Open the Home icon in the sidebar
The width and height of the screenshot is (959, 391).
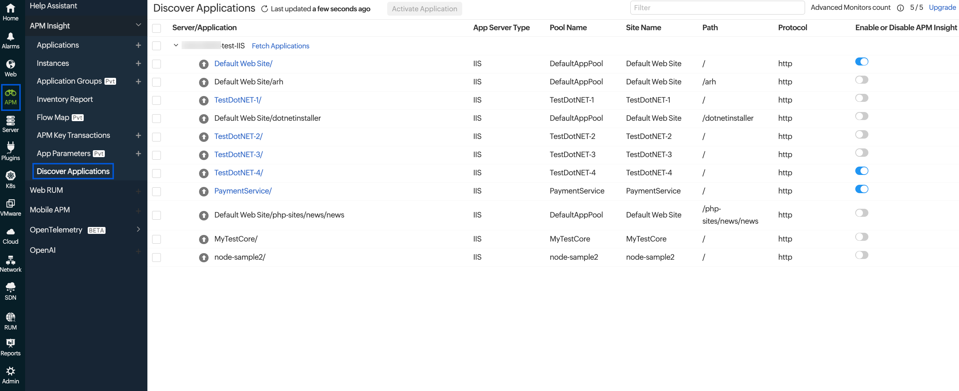tap(11, 10)
